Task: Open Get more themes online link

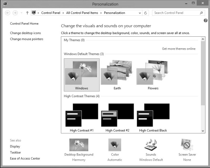Action: [x=178, y=49]
